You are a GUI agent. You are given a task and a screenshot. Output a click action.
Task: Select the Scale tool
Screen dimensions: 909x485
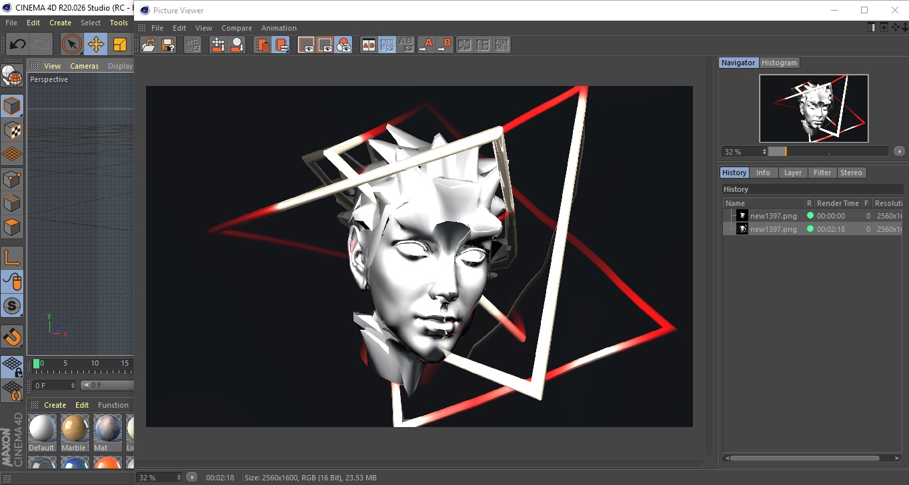[120, 45]
